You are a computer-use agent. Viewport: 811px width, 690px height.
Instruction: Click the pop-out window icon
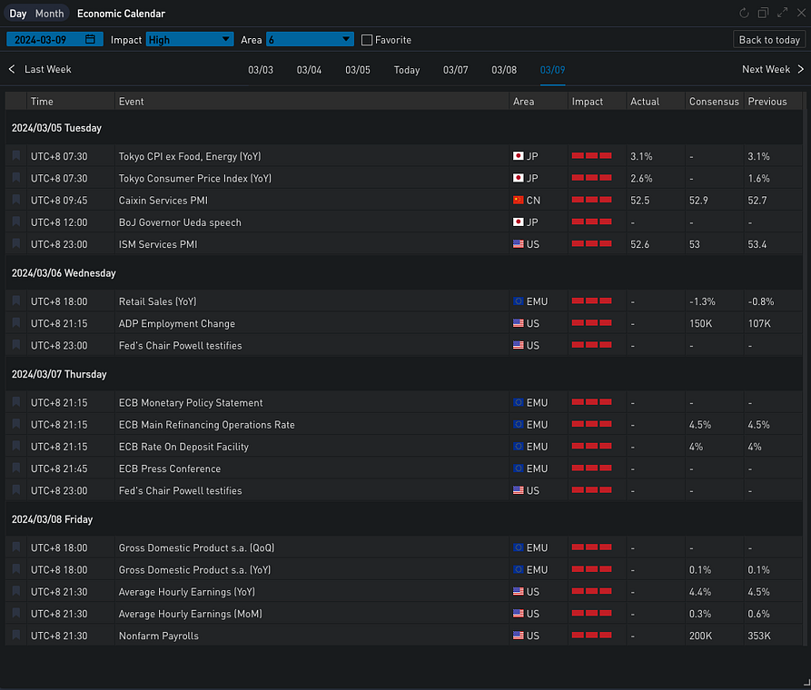point(763,14)
